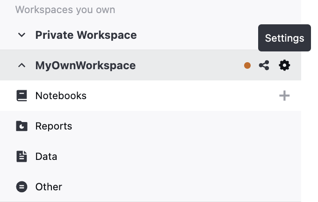Click the orange status dot
This screenshot has width=318, height=202.
[x=247, y=65]
